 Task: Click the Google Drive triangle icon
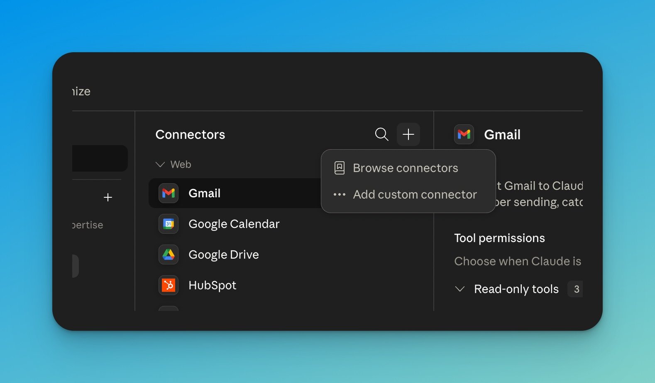[x=169, y=255]
